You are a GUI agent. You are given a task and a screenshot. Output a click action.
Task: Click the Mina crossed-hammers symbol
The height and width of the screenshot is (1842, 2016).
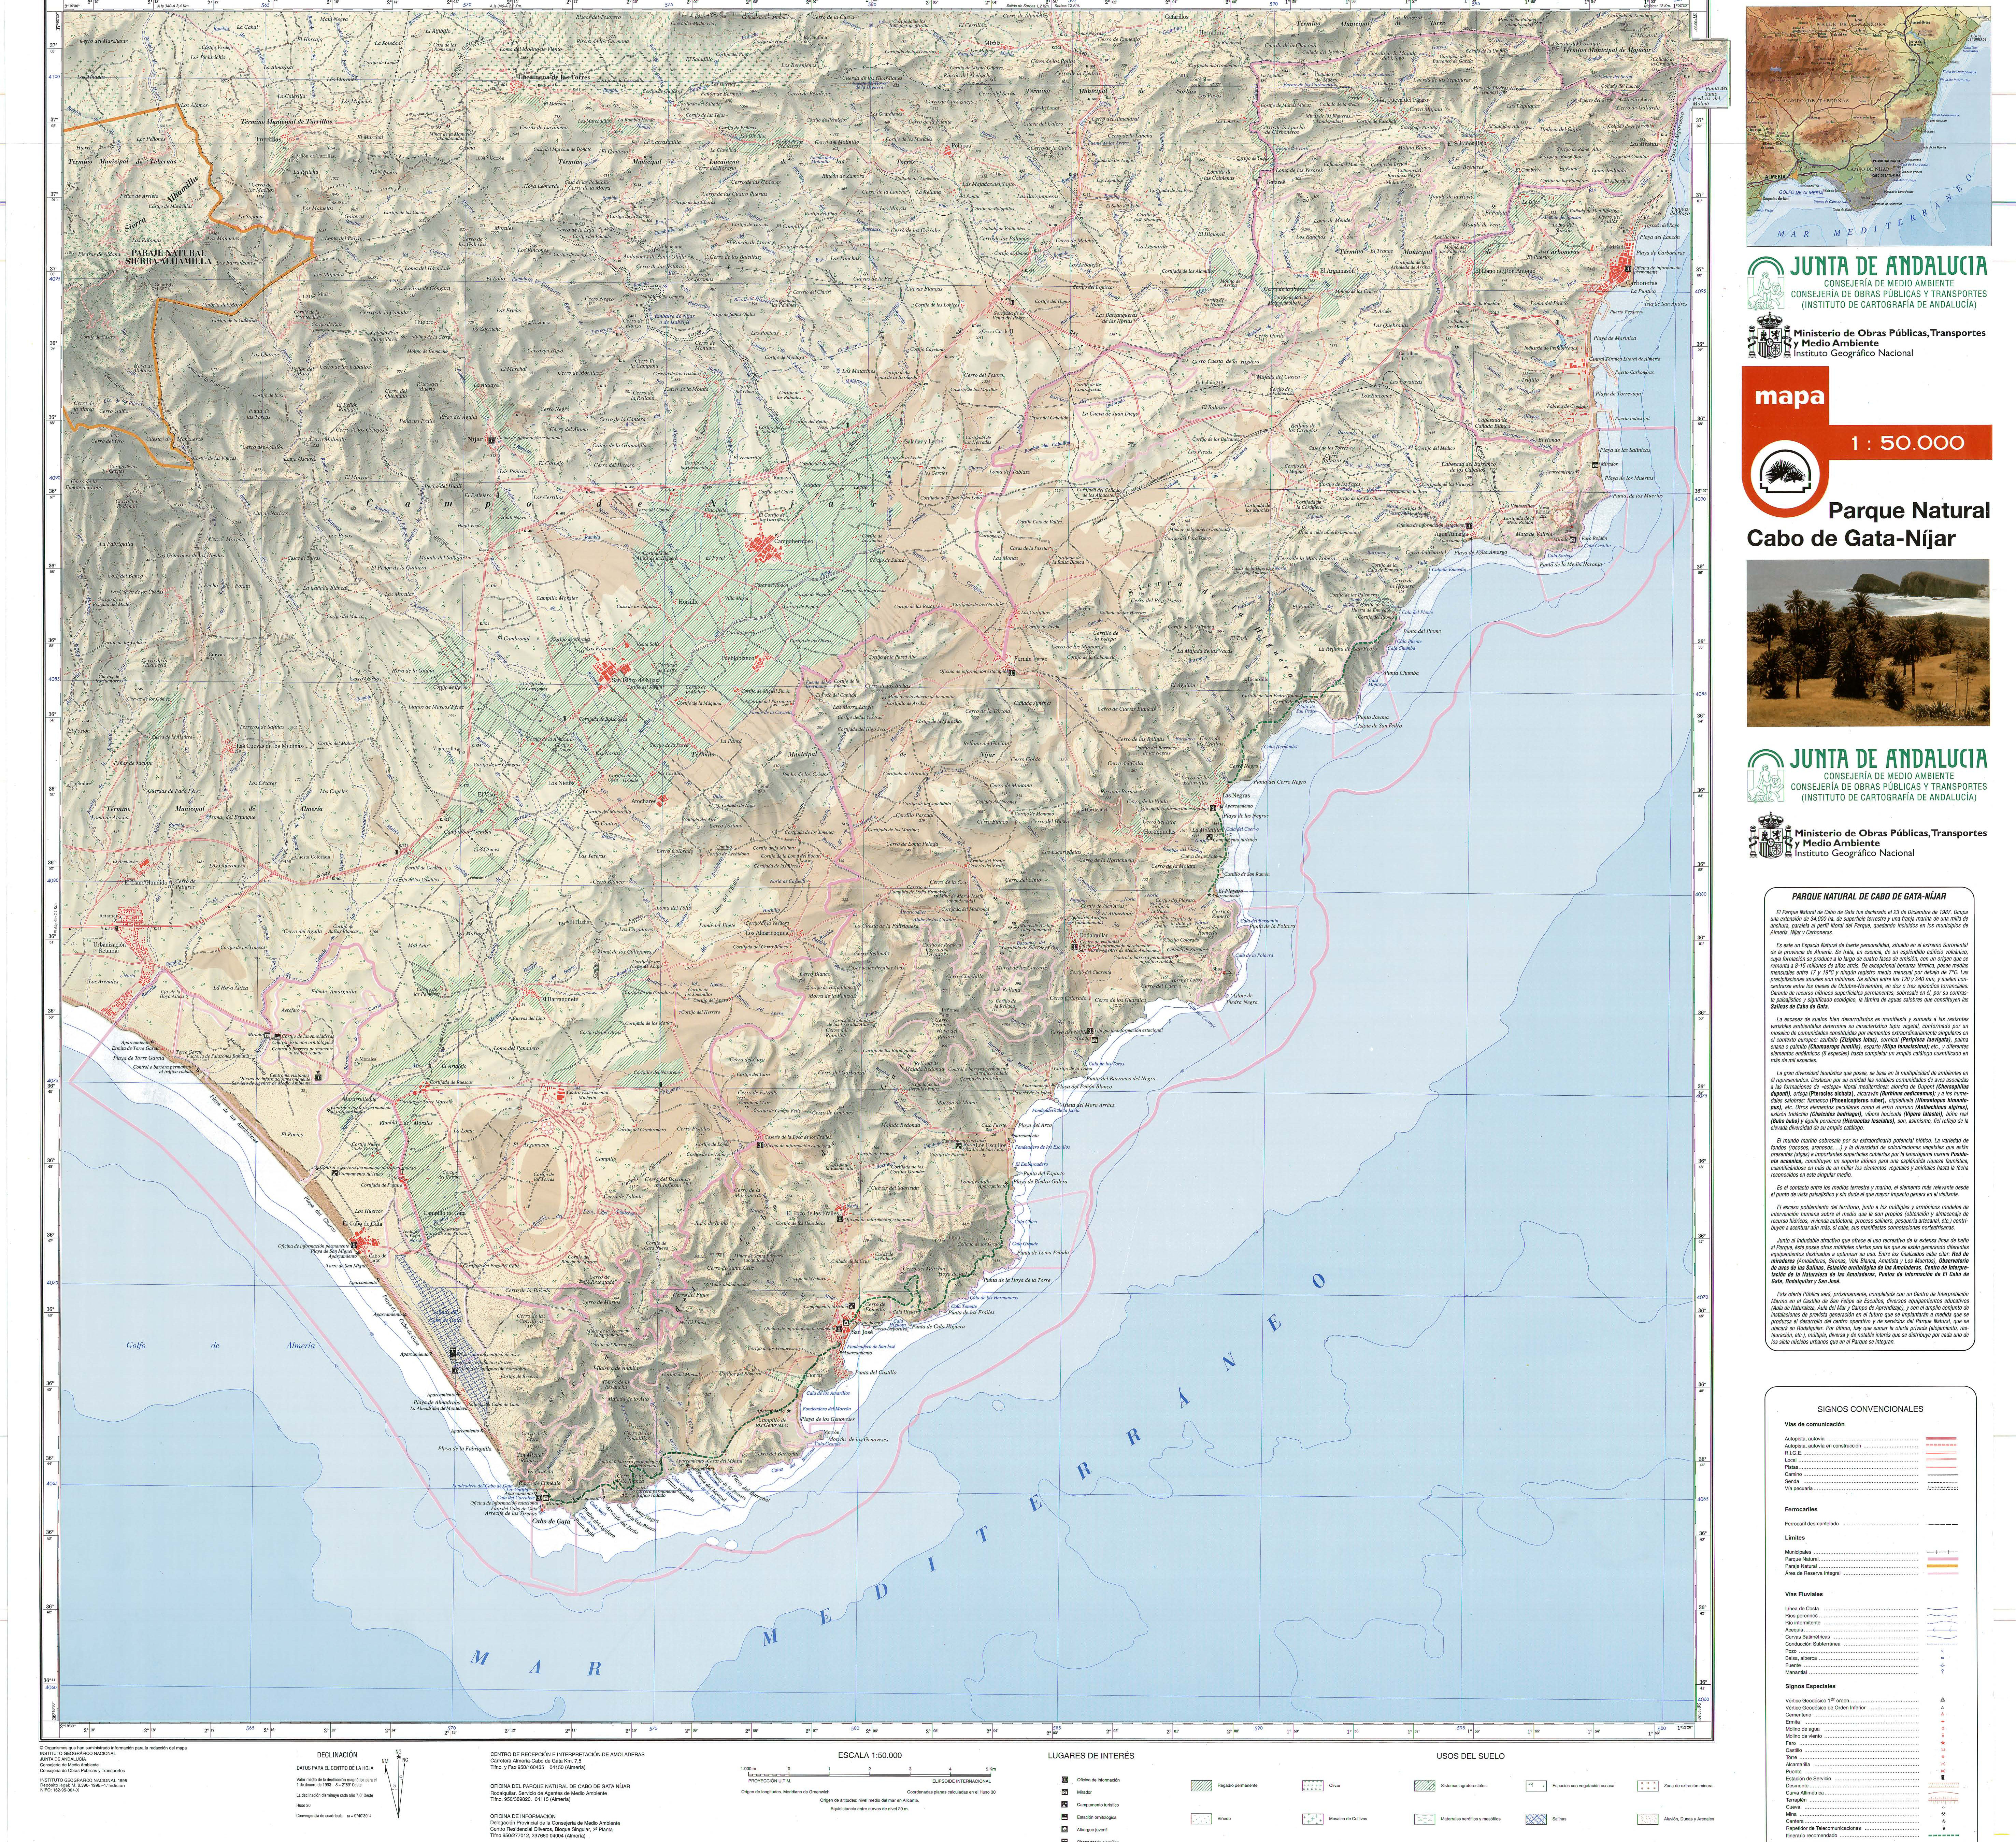pos(1943,1814)
